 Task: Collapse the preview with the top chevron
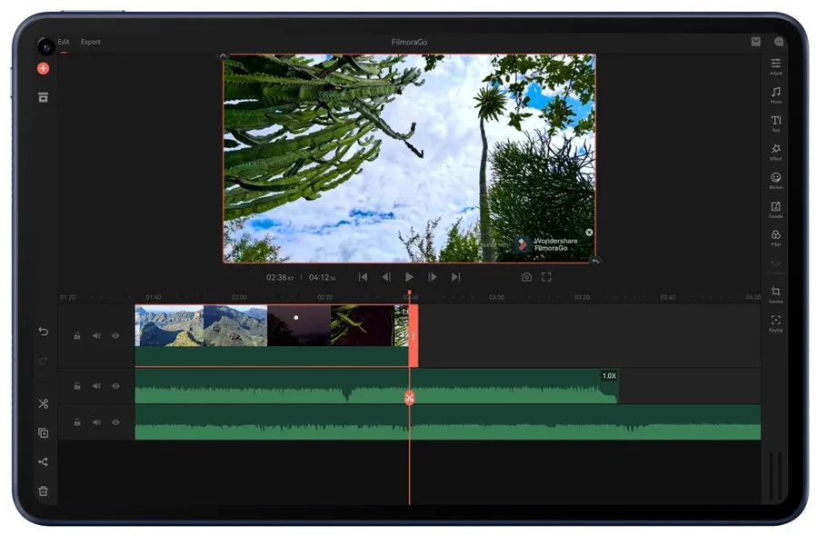click(224, 55)
